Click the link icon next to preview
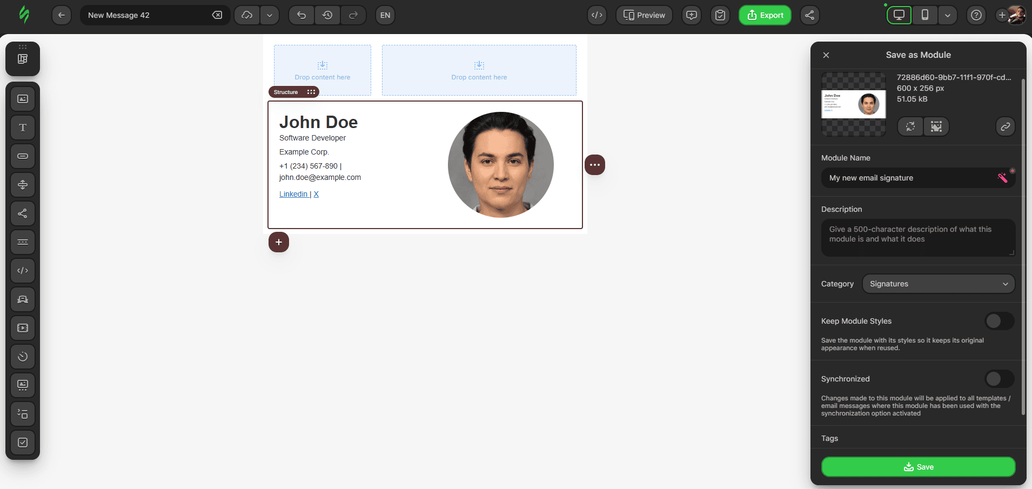This screenshot has height=489, width=1032. click(1006, 126)
